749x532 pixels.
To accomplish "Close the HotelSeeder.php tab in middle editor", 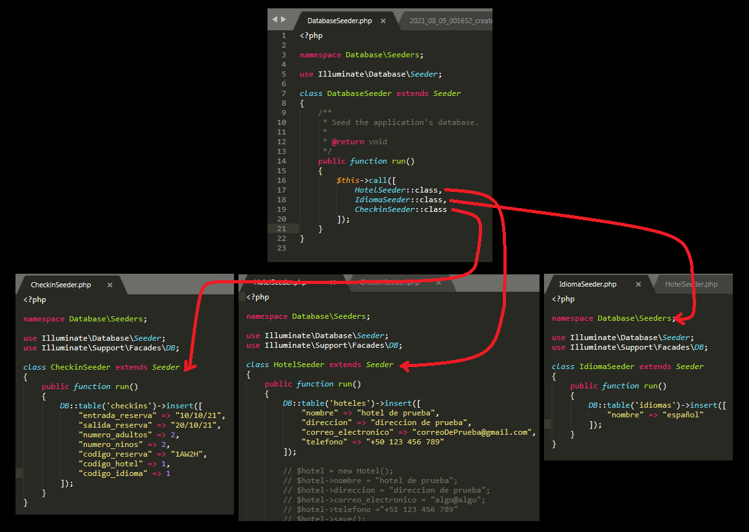I will 333,282.
